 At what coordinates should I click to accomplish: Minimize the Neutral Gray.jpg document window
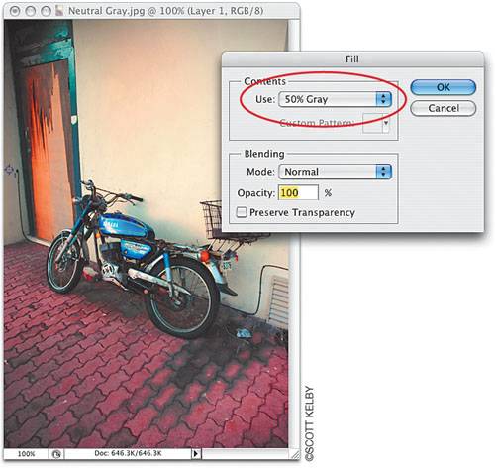pos(30,11)
